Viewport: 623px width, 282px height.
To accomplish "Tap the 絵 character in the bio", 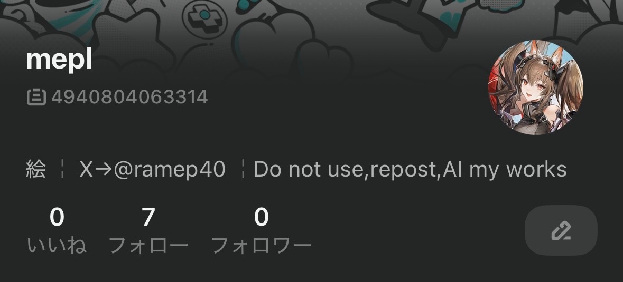I will (x=36, y=170).
